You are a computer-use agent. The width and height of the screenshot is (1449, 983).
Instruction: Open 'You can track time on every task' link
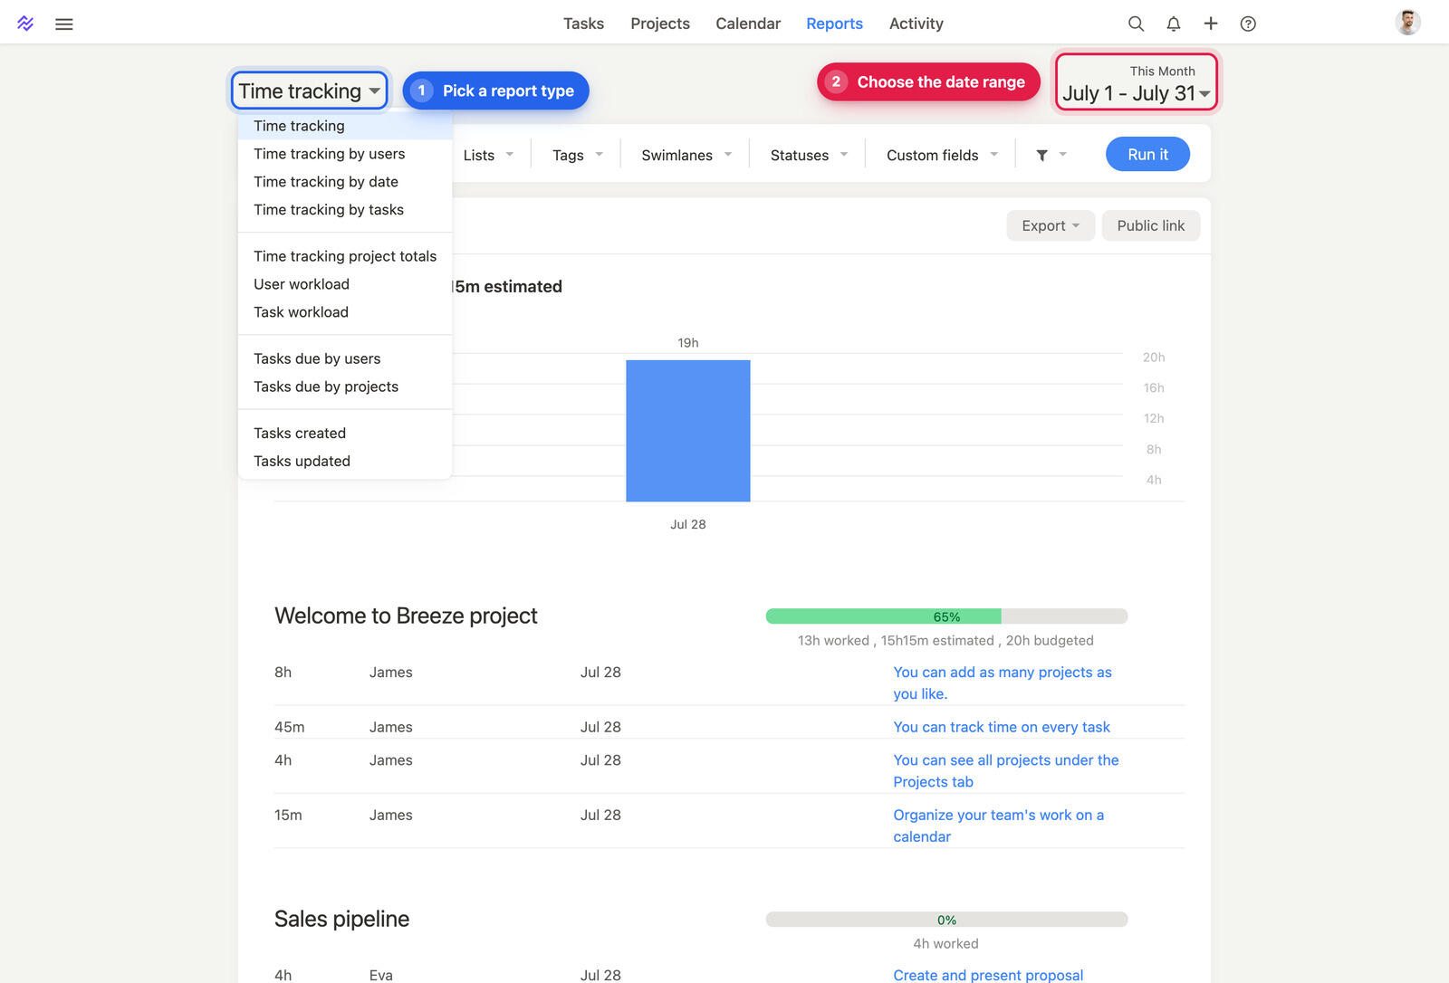click(1002, 727)
